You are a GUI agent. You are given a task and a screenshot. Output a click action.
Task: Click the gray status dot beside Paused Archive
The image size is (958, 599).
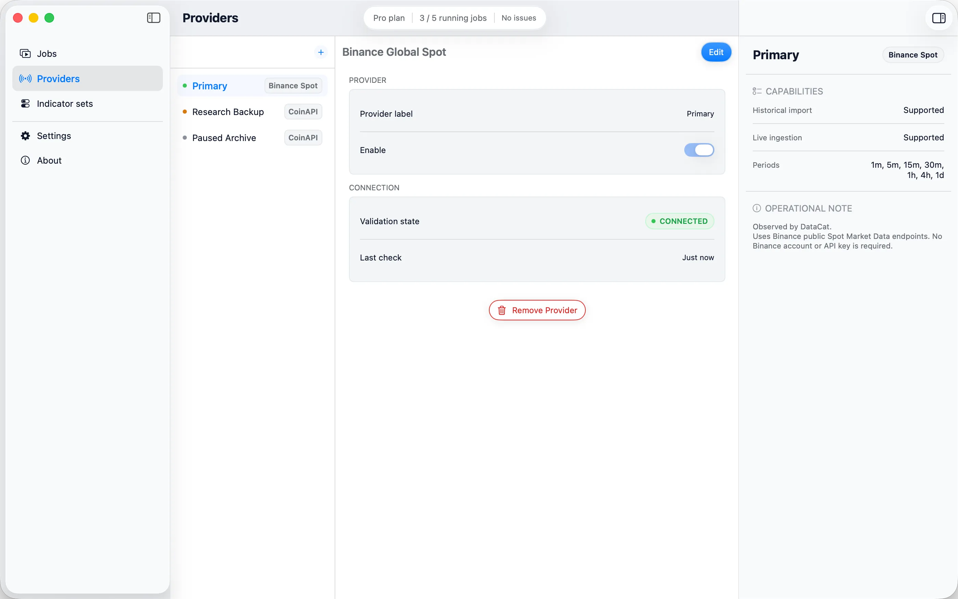pos(184,138)
